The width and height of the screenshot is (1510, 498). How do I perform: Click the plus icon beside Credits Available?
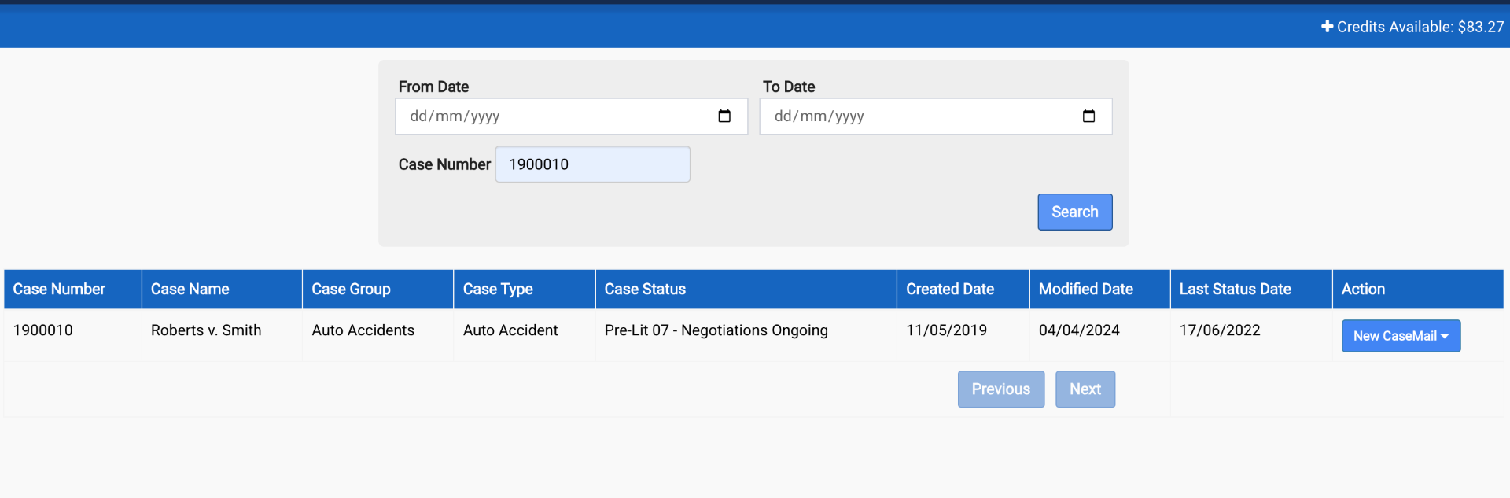coord(1327,27)
